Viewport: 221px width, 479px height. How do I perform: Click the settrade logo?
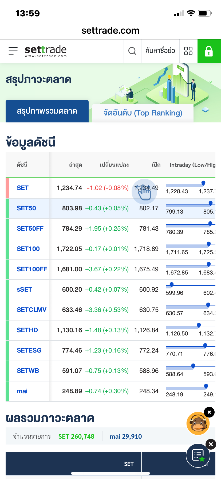pos(46,51)
